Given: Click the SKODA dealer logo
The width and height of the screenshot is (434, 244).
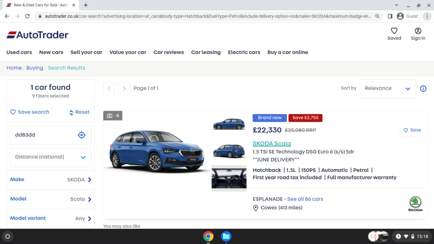Looking at the screenshot, I should pos(415,204).
